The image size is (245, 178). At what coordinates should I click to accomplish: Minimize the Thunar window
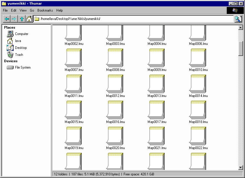pos(231,3)
